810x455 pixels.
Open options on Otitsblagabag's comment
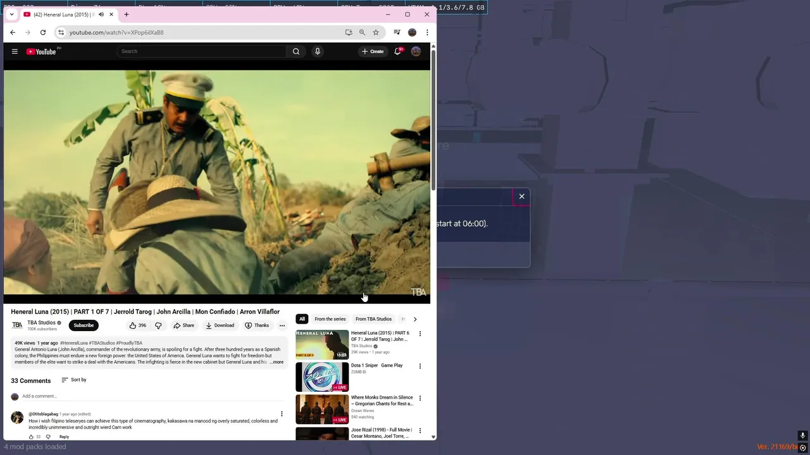(282, 414)
